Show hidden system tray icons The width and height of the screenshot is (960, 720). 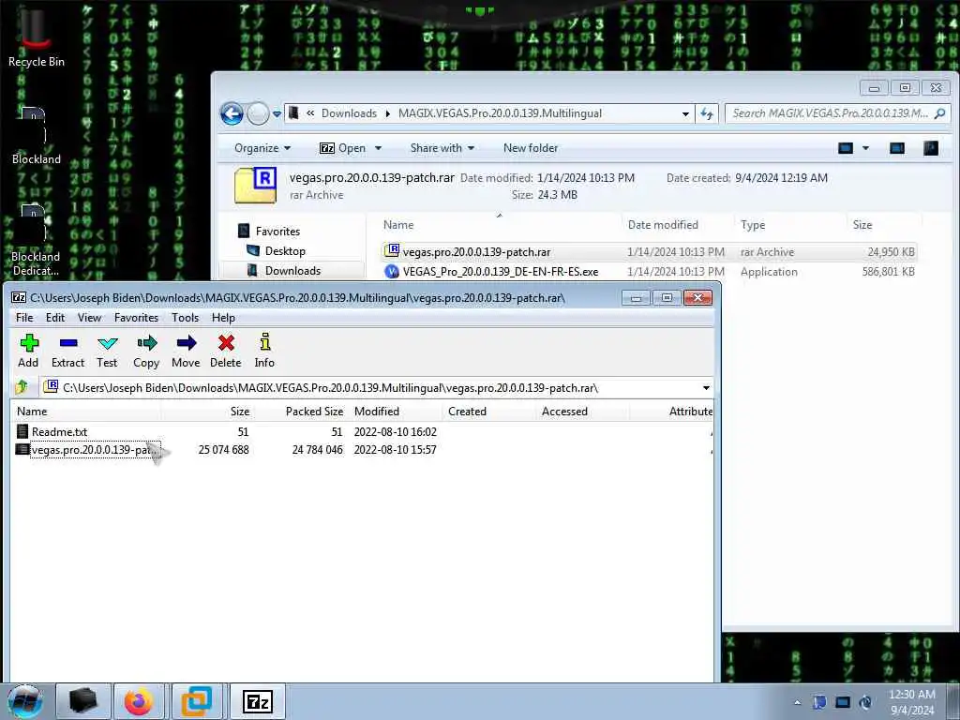(x=797, y=703)
